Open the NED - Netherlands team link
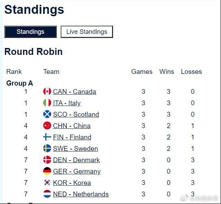This screenshot has height=204, width=221. [81, 194]
